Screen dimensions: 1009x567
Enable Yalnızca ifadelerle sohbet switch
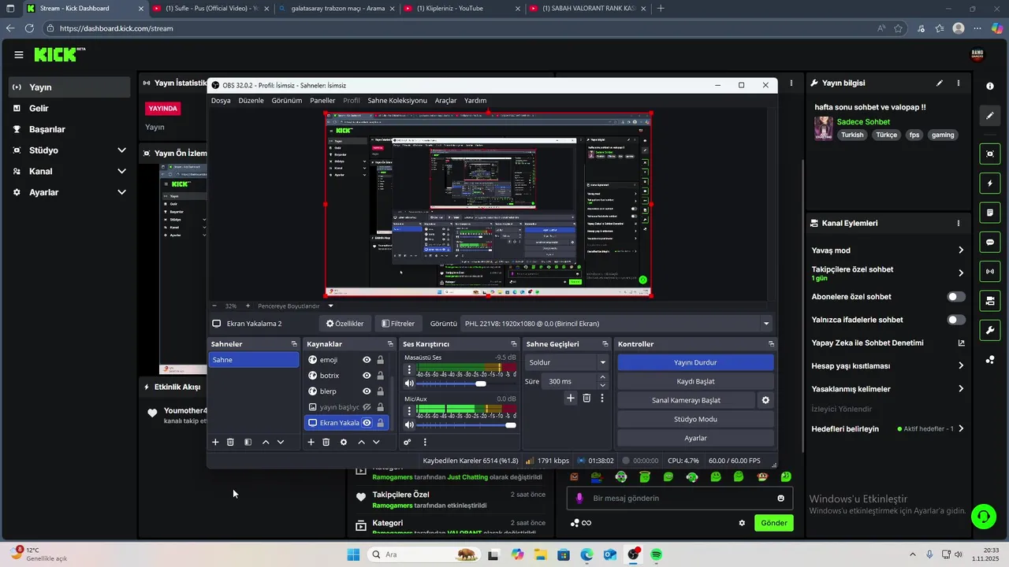[956, 320]
